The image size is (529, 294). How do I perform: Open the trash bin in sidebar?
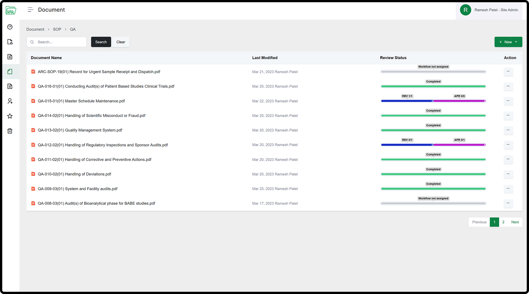pyautogui.click(x=10, y=131)
